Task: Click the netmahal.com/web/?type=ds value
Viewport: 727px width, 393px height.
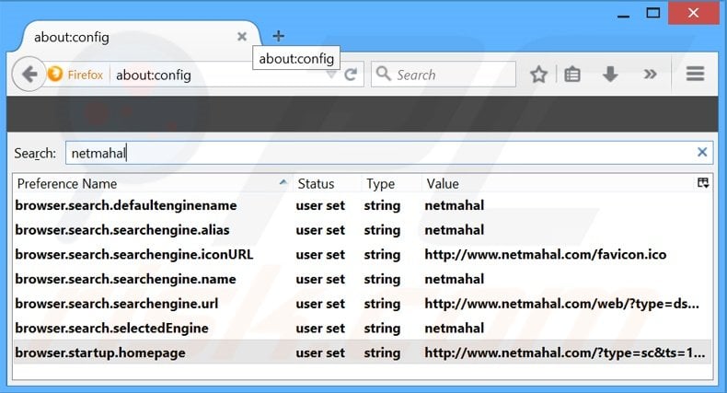Action: coord(562,304)
